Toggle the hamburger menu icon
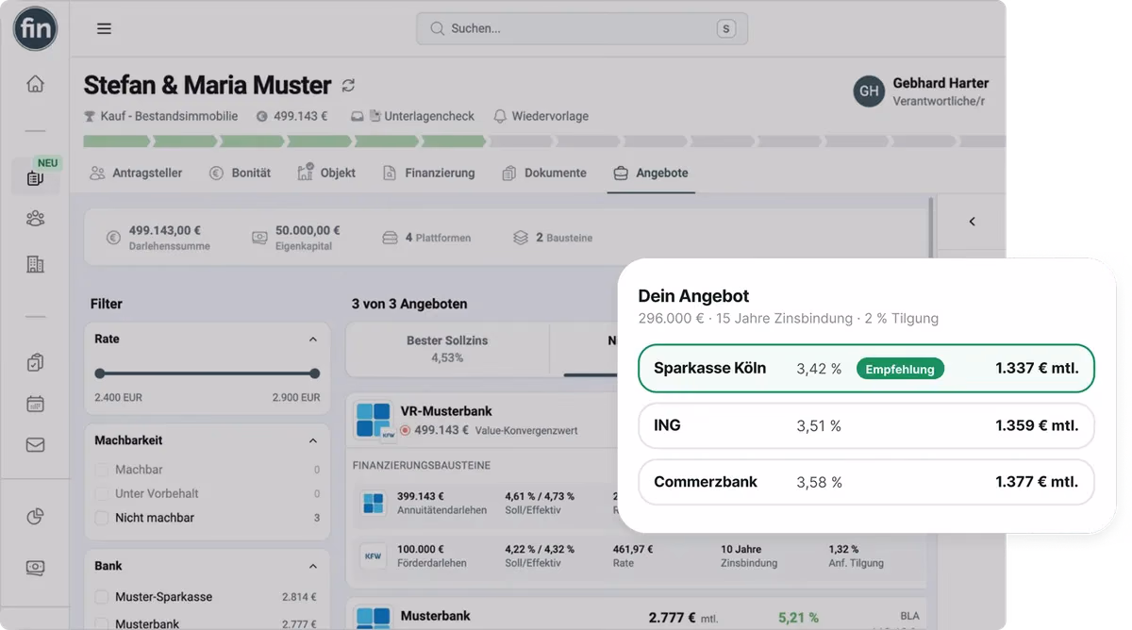 point(104,28)
